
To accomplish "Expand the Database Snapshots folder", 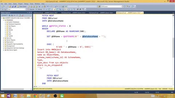I will pos(5,24).
